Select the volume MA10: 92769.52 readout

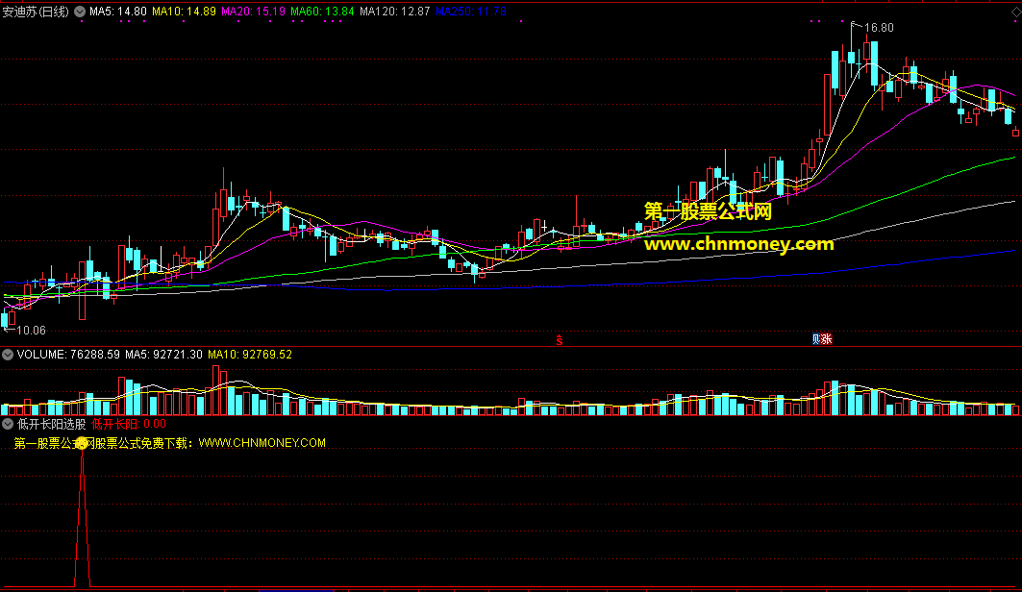click(x=250, y=355)
